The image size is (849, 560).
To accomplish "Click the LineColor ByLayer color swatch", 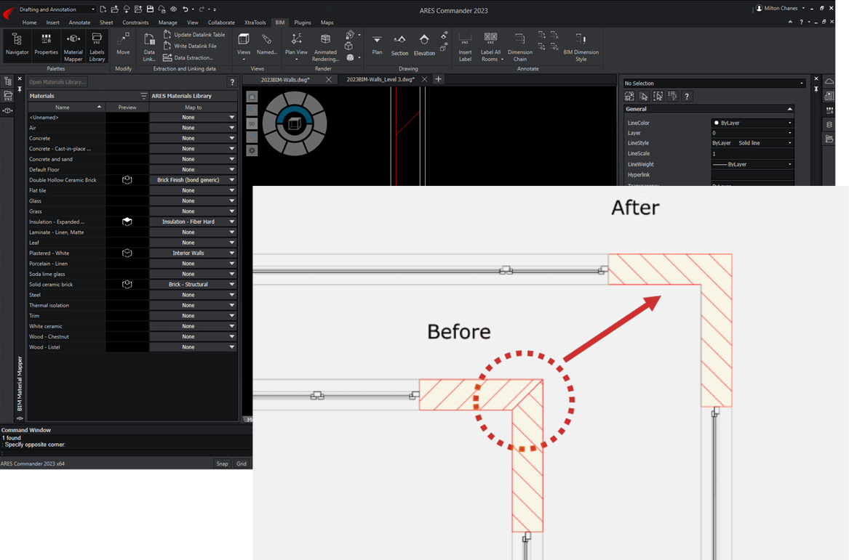I will coord(717,123).
